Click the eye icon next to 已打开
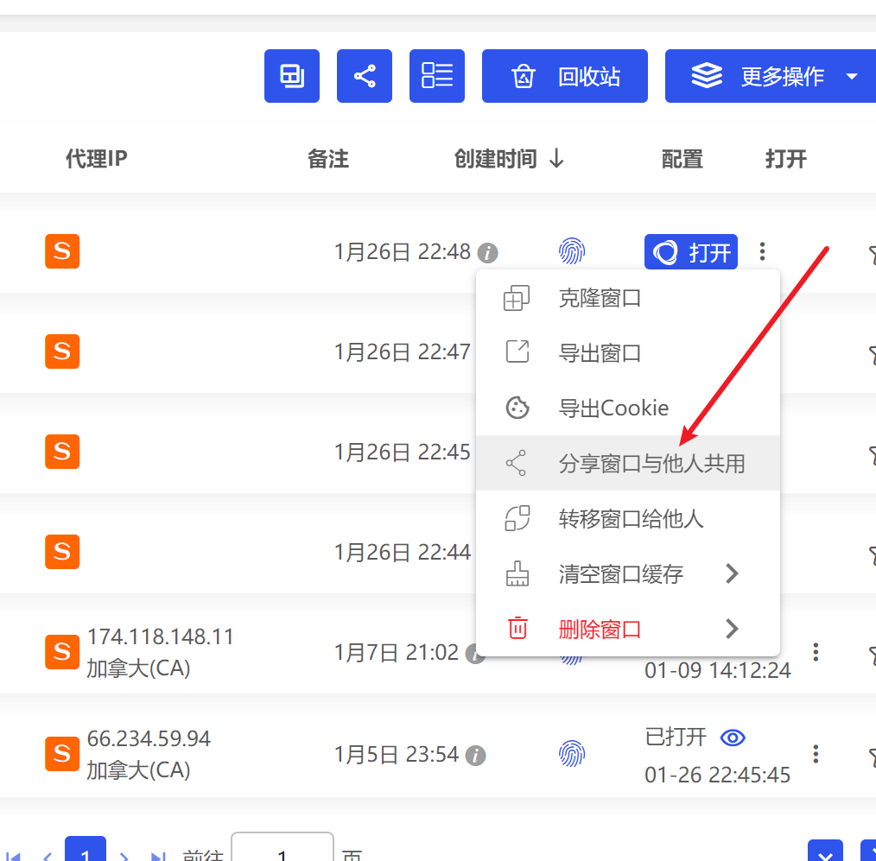876x861 pixels. click(x=733, y=738)
